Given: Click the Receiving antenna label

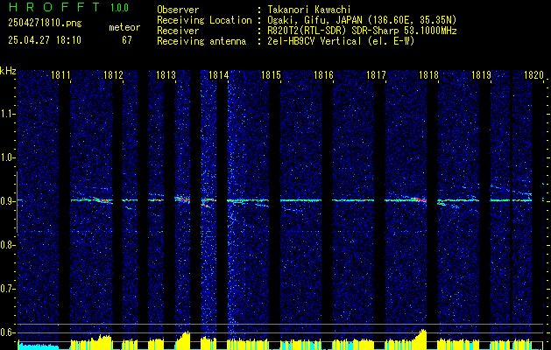Looking at the screenshot, I should click(x=201, y=41).
